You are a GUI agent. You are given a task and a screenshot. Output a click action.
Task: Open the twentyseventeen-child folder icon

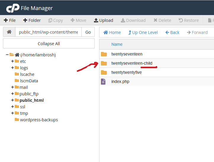104,63
